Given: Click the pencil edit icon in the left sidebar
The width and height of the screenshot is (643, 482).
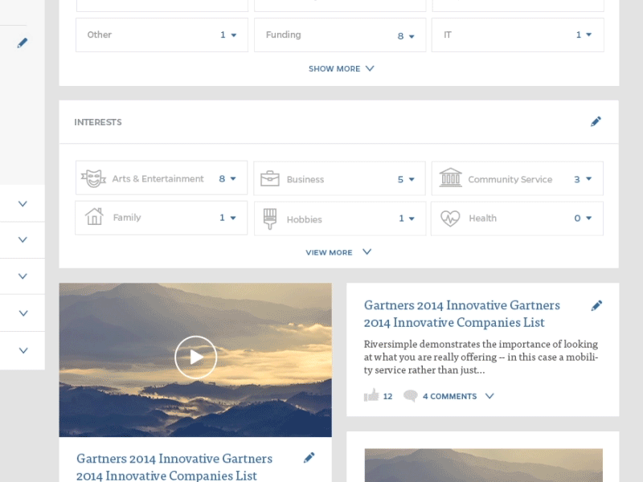Looking at the screenshot, I should (x=23, y=42).
